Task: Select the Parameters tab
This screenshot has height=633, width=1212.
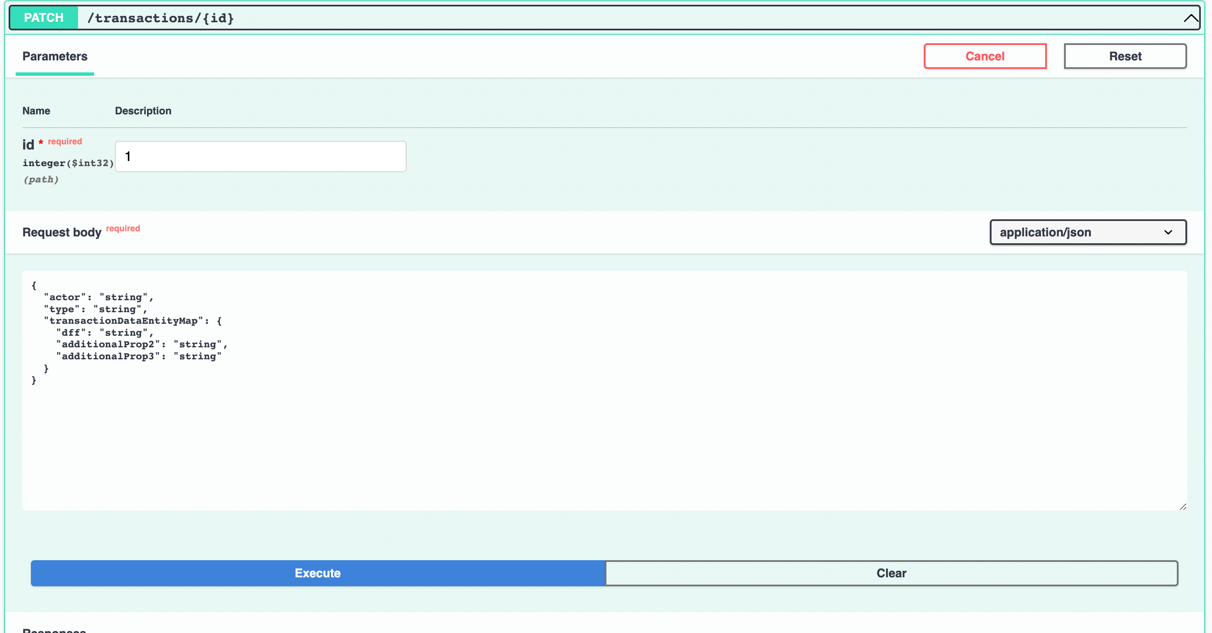Action: click(54, 57)
